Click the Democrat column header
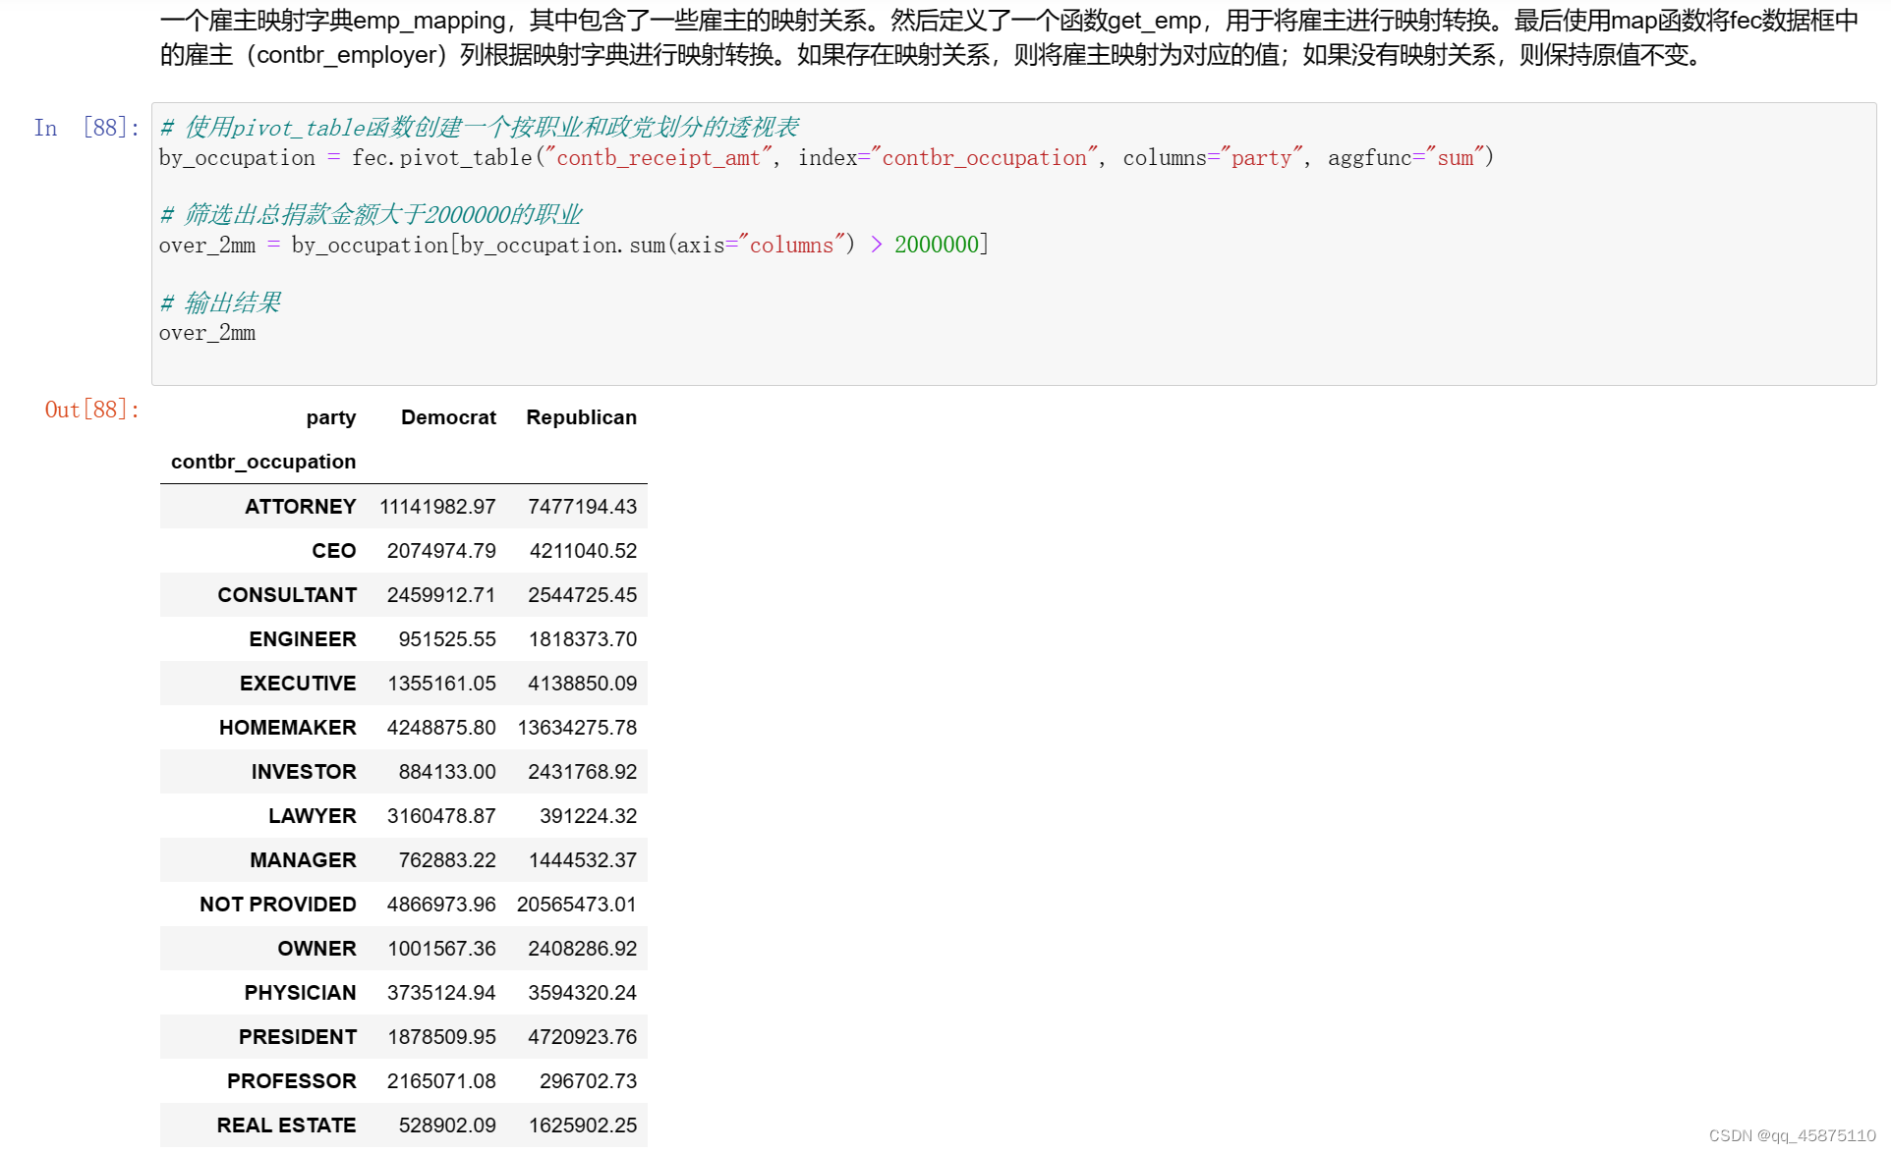The image size is (1891, 1153). (x=448, y=417)
